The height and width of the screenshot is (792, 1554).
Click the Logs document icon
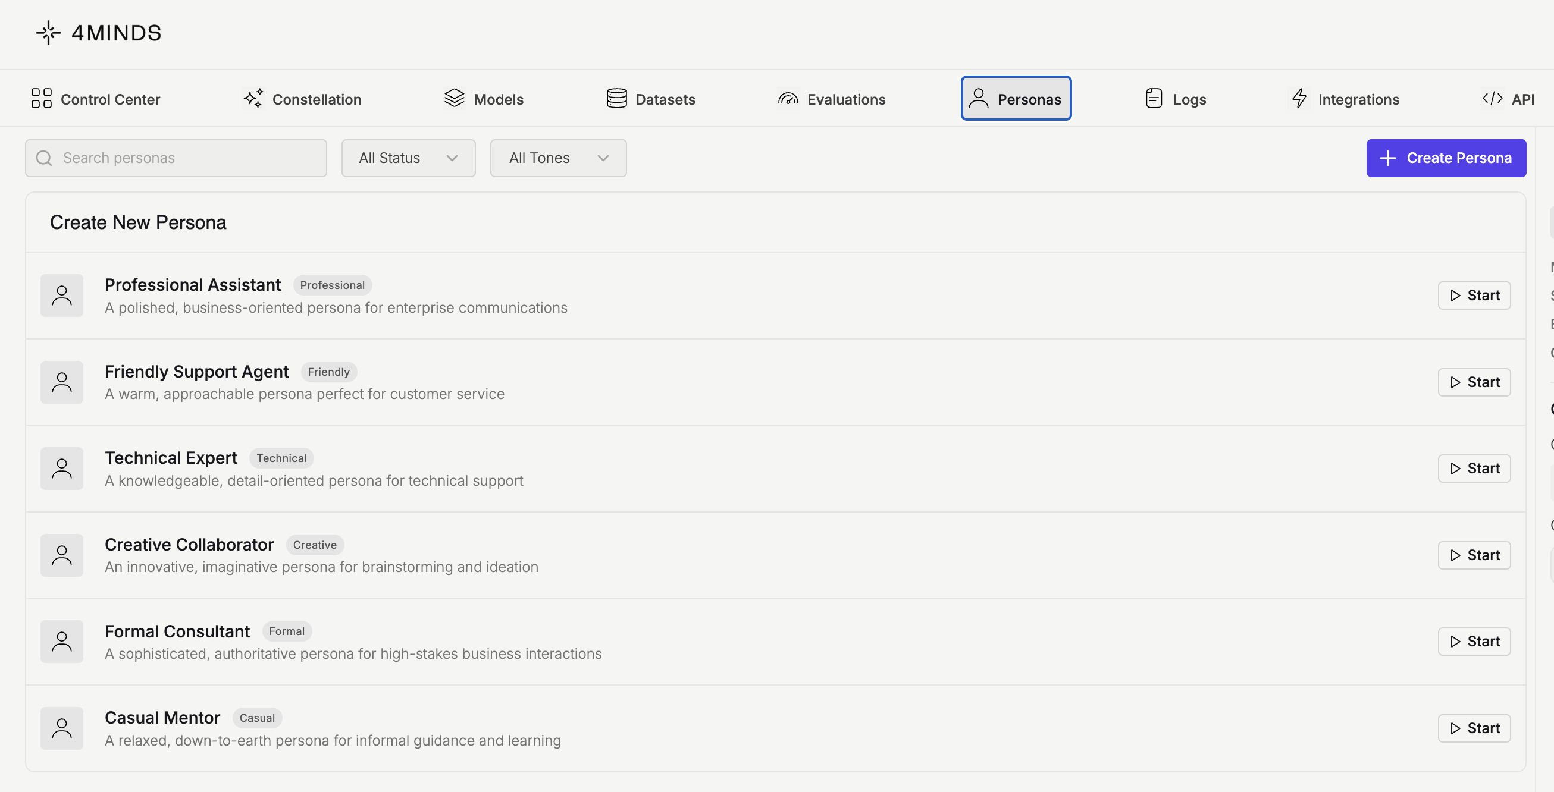point(1154,98)
